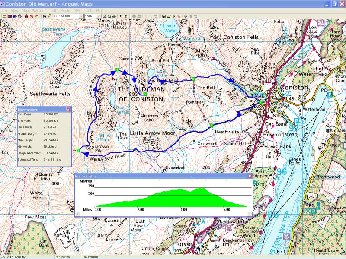Click the Flat Length 7.30 Miles value
346x259 pixels.
click(50, 127)
